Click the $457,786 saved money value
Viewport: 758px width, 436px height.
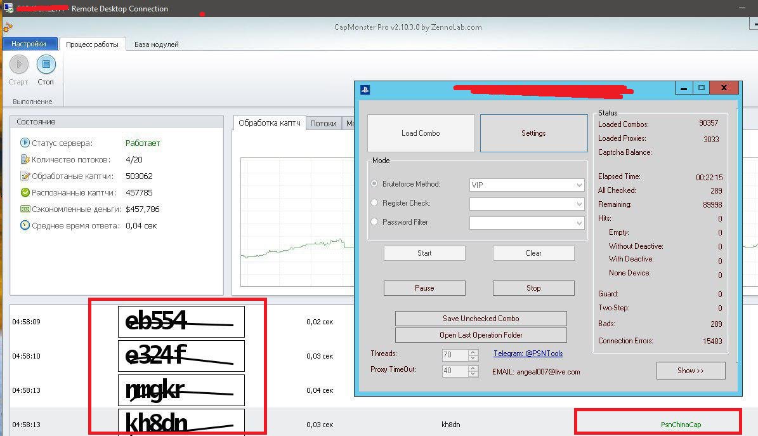[143, 209]
